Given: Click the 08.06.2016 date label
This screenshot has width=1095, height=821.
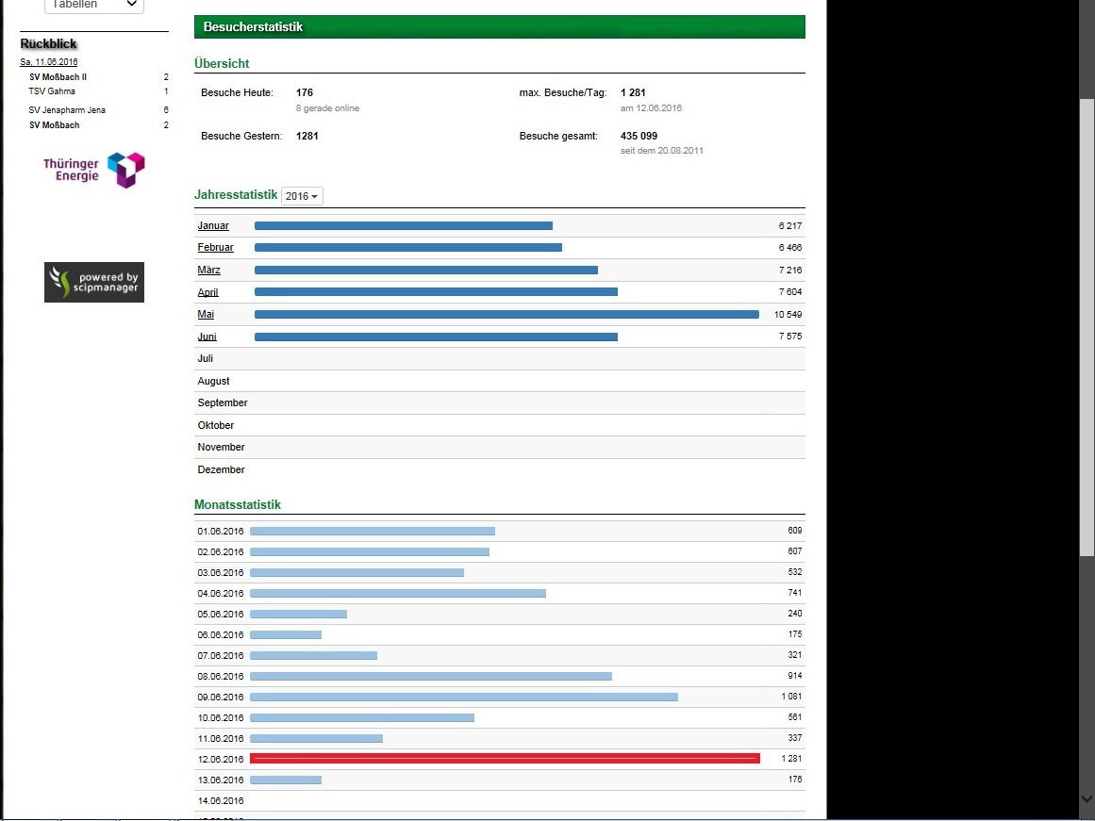Looking at the screenshot, I should (221, 677).
